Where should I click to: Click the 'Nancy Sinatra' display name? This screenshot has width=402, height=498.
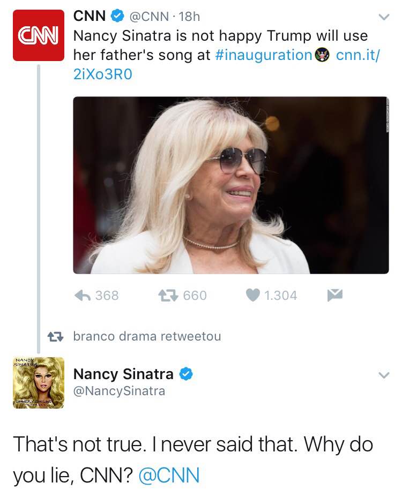tap(123, 374)
